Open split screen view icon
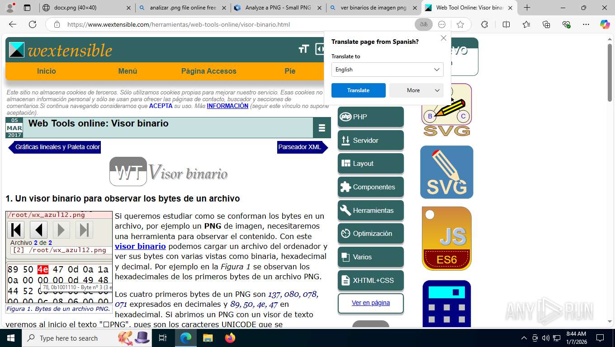Viewport: 615px width, 347px height. coord(506,24)
